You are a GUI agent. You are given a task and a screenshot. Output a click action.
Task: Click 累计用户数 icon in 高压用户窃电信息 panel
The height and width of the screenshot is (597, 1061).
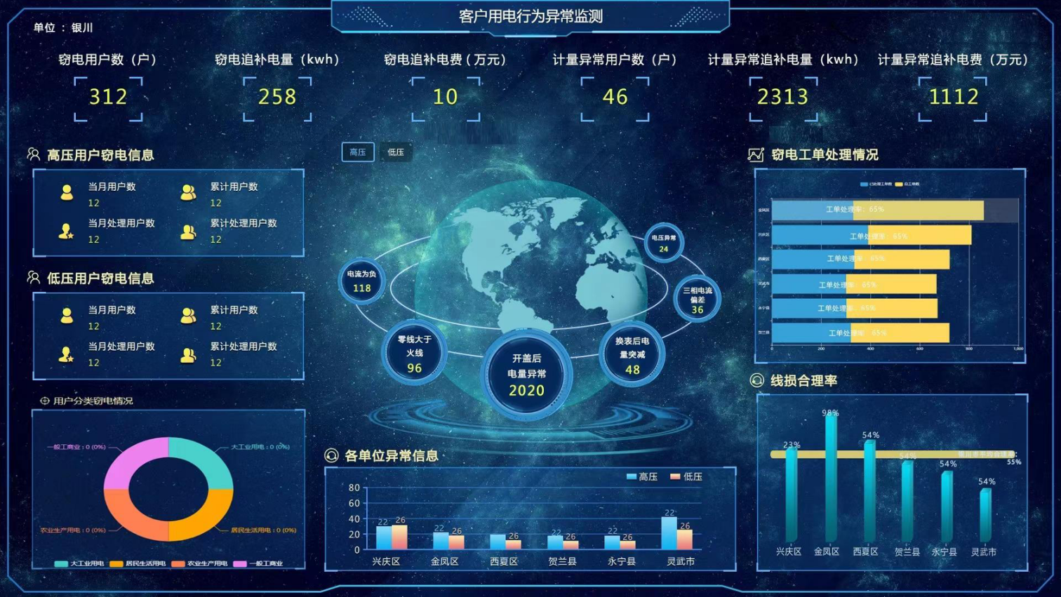click(x=188, y=192)
